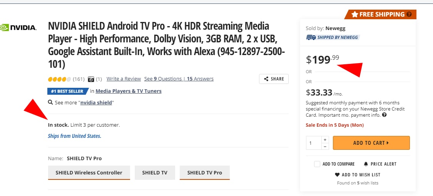The image size is (433, 196).
Task: Open the free shipping help question mark
Action: 409,14
